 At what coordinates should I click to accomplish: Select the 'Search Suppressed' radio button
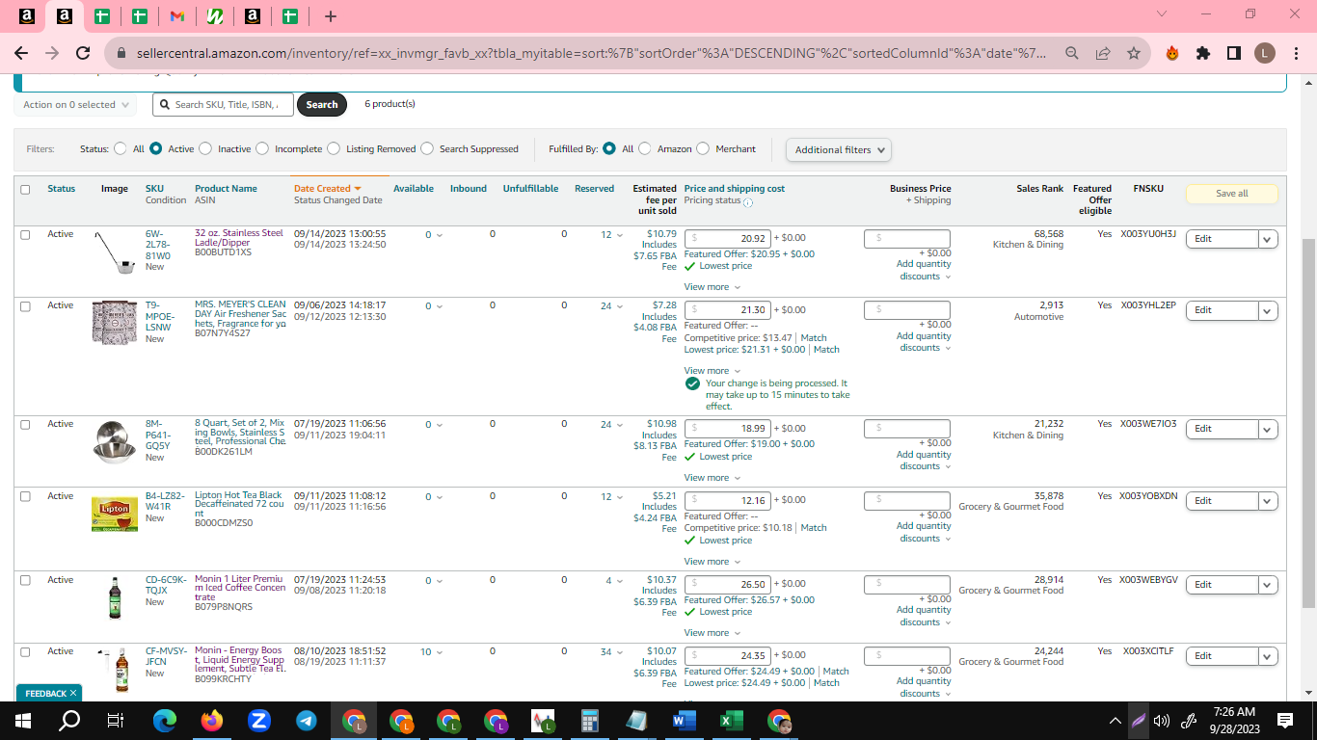(427, 149)
